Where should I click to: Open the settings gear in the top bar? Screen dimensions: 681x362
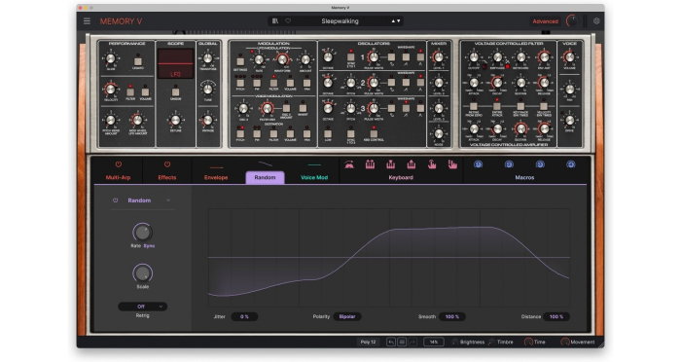pyautogui.click(x=596, y=20)
